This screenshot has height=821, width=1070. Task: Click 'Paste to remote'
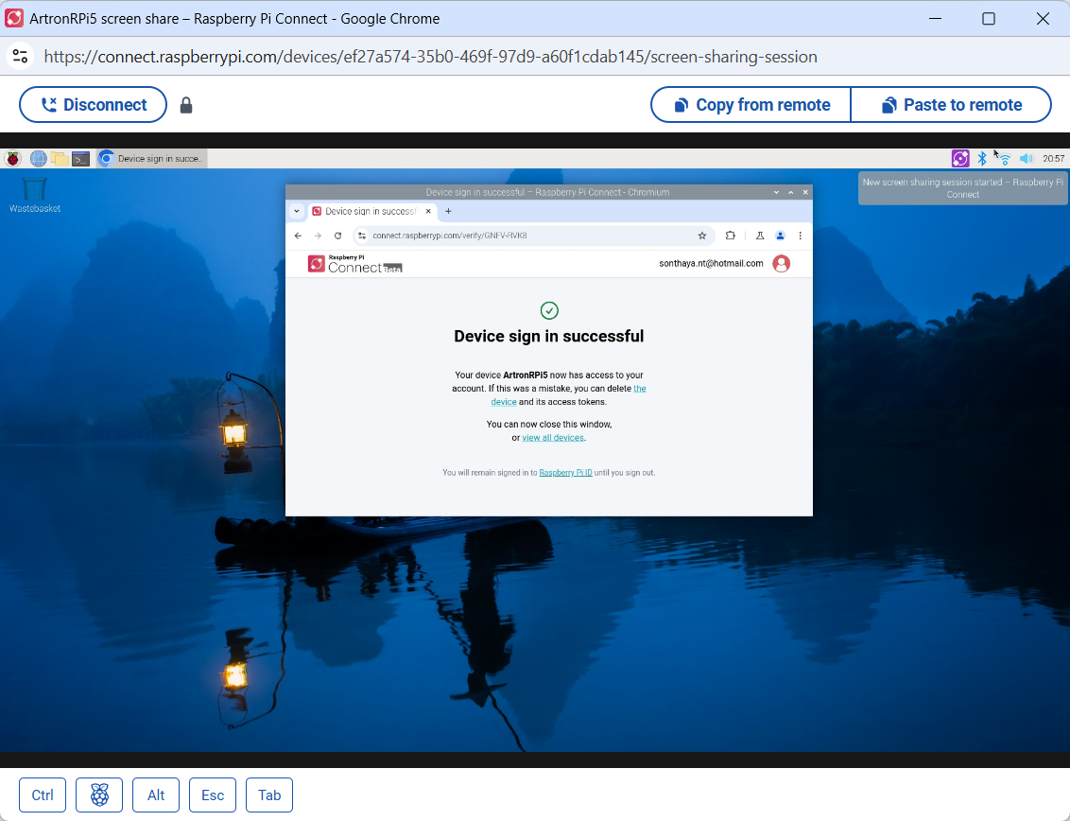tap(951, 104)
